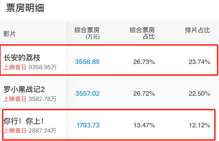Click the 影片 column header
This screenshot has height=141, width=219.
pos(9,34)
